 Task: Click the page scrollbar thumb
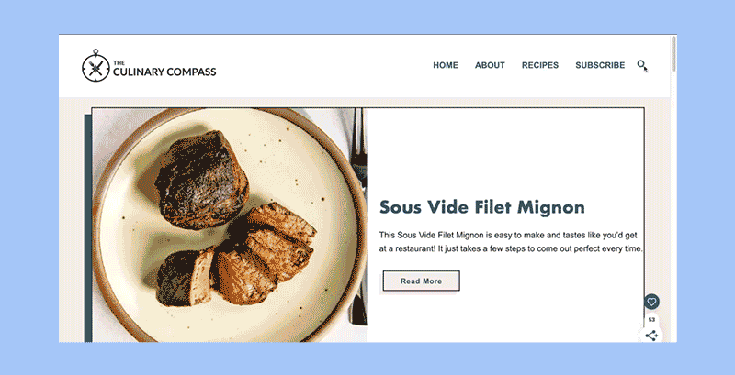(674, 53)
